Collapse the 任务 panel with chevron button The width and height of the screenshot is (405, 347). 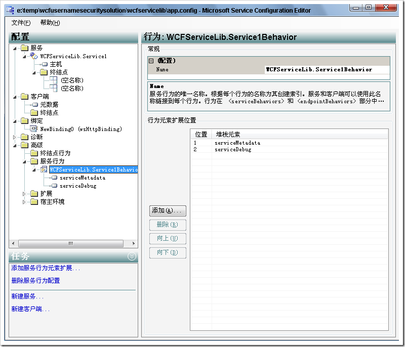pos(132,256)
